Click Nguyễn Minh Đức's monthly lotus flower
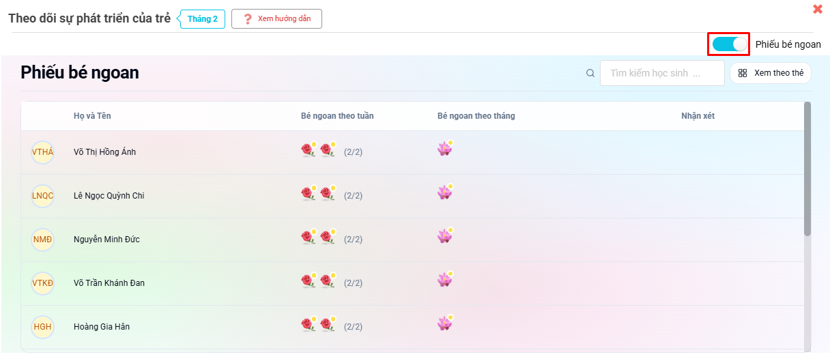Screen dimensions: 830x361 444,236
